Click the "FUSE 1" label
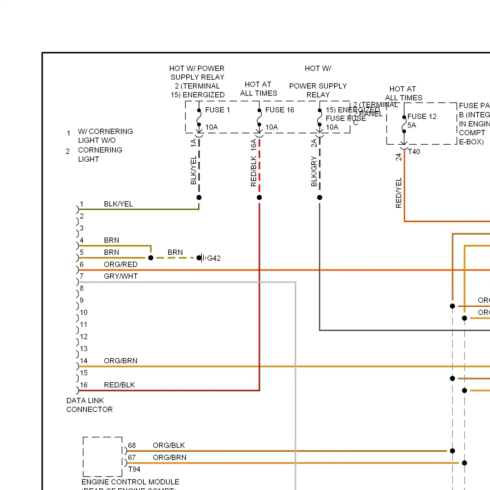 tap(218, 110)
